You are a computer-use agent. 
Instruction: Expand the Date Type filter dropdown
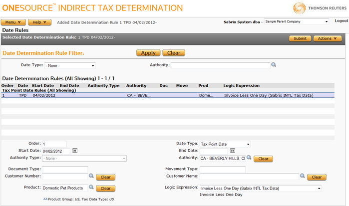point(69,65)
